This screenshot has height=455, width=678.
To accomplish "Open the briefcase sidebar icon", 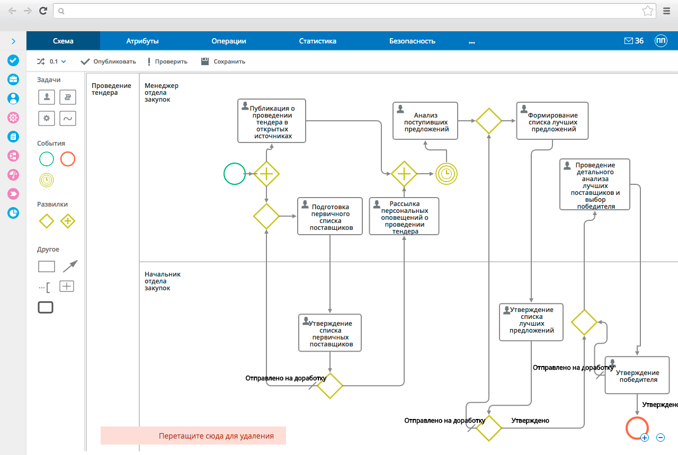I will coord(13,79).
